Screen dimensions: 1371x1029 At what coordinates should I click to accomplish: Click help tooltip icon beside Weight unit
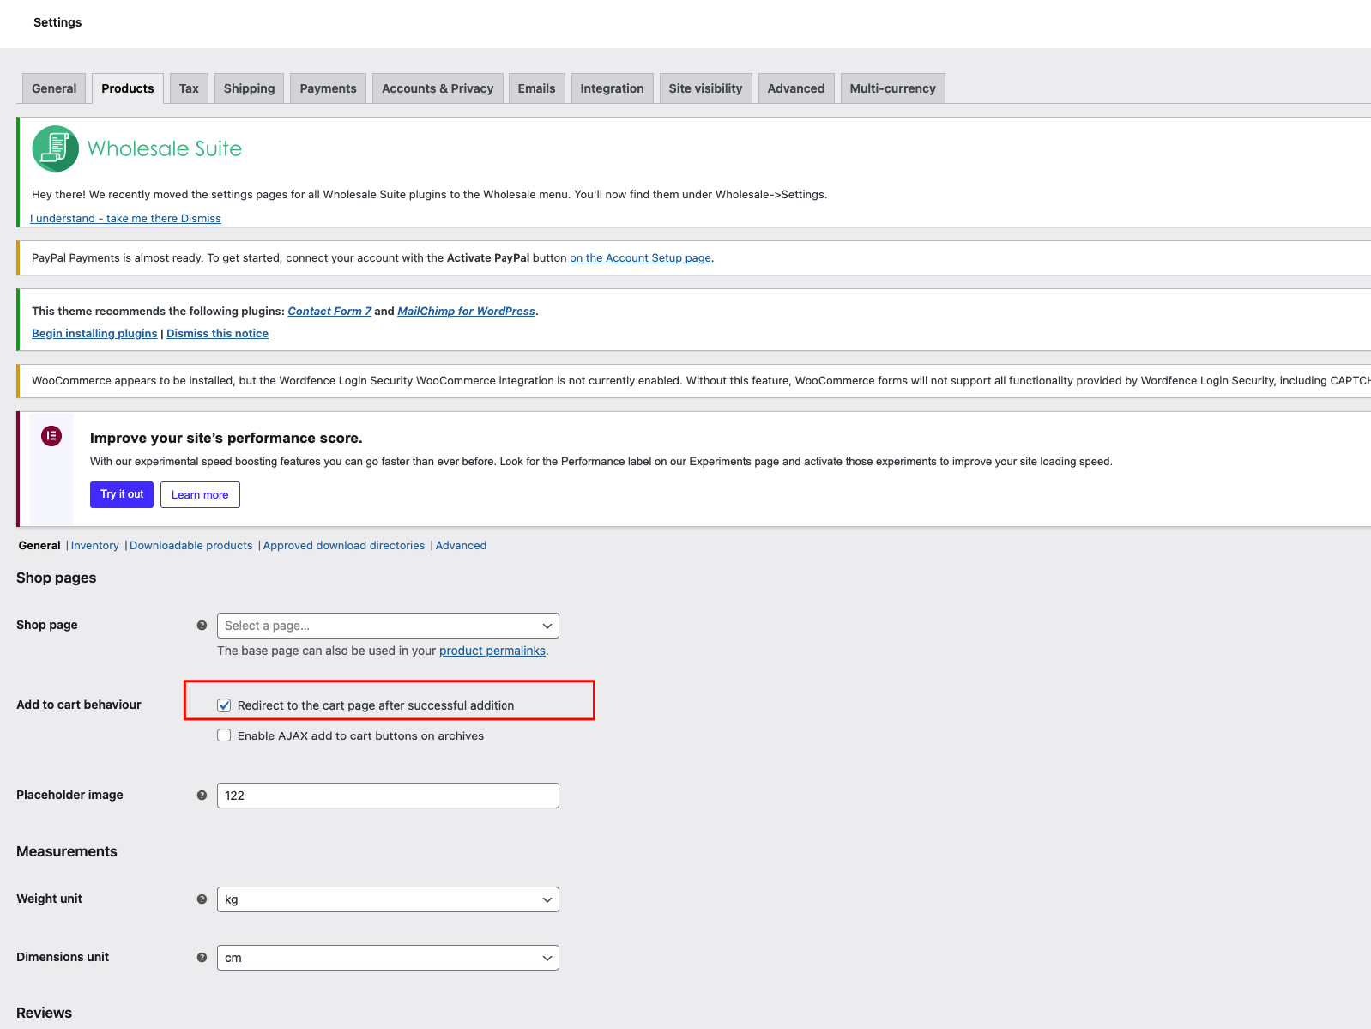[202, 899]
